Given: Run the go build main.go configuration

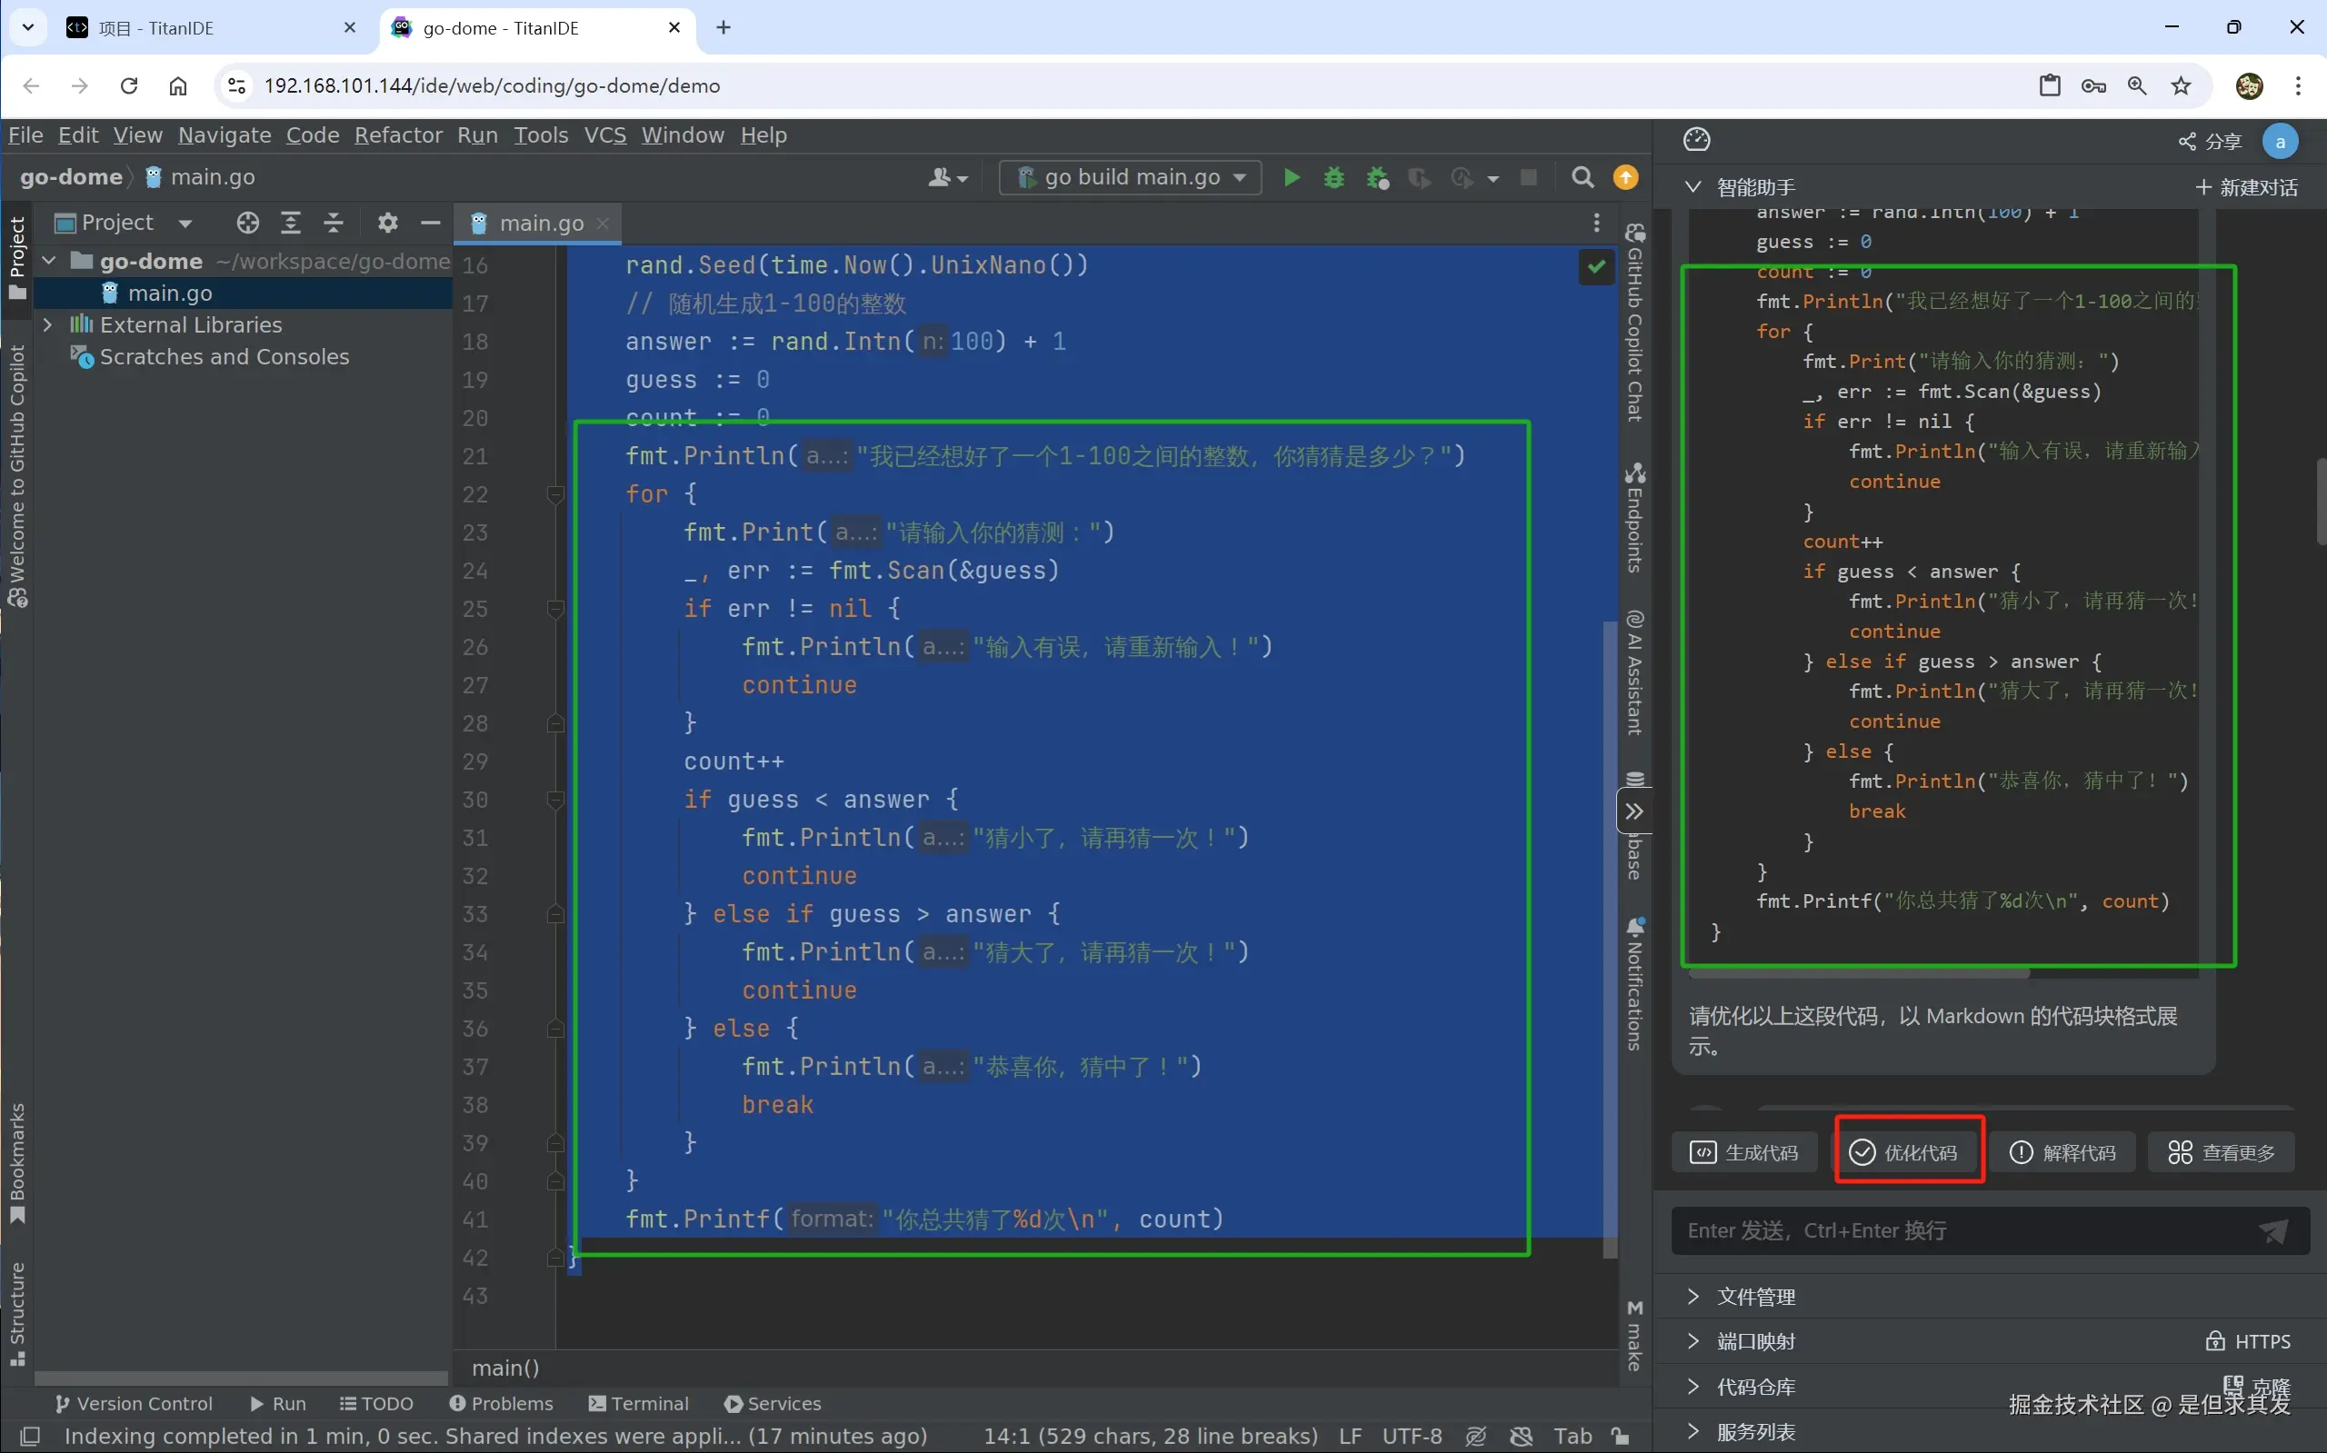Looking at the screenshot, I should tap(1292, 178).
